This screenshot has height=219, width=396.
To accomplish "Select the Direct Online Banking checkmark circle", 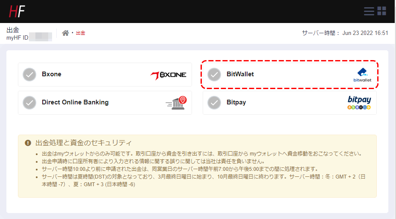I will pyautogui.click(x=29, y=103).
